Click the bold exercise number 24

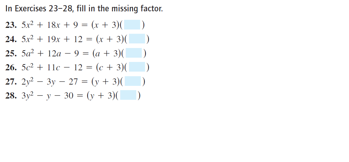11,39
